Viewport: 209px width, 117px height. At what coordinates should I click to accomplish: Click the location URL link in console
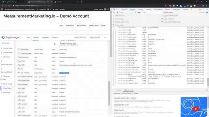167,65
